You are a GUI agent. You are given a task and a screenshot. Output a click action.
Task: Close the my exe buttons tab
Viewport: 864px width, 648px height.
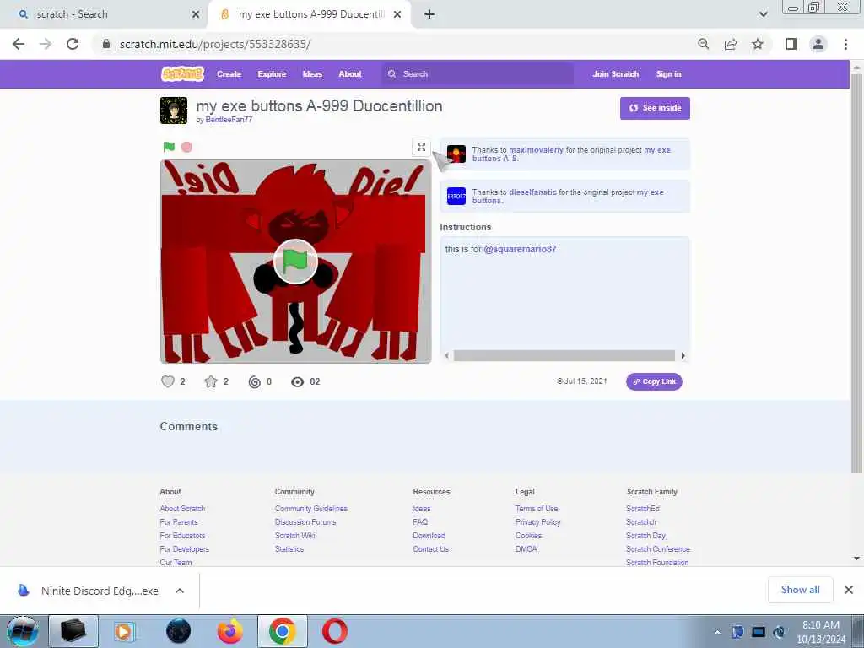coord(397,14)
